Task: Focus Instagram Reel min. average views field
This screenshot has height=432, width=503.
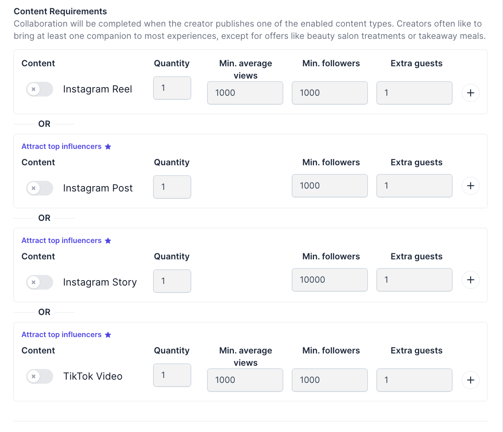Action: pyautogui.click(x=245, y=93)
